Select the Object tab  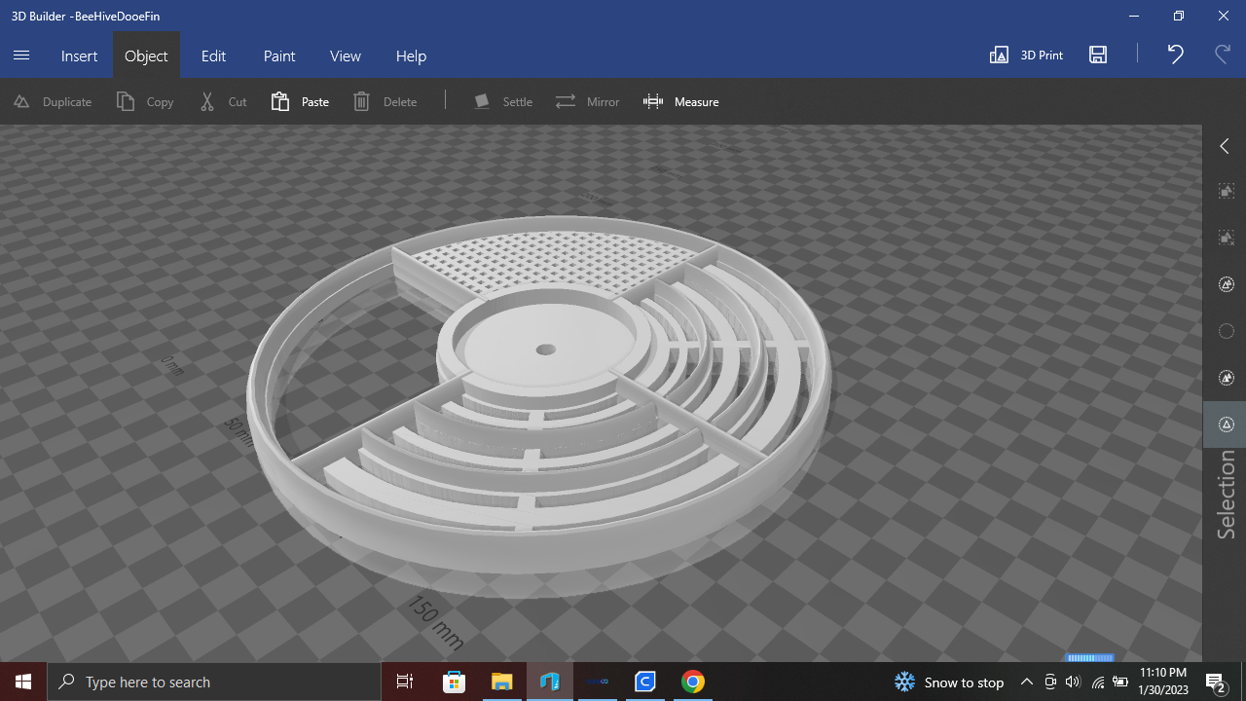[x=146, y=55]
